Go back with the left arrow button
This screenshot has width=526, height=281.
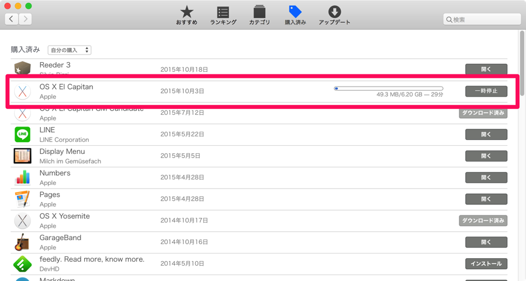(x=12, y=19)
